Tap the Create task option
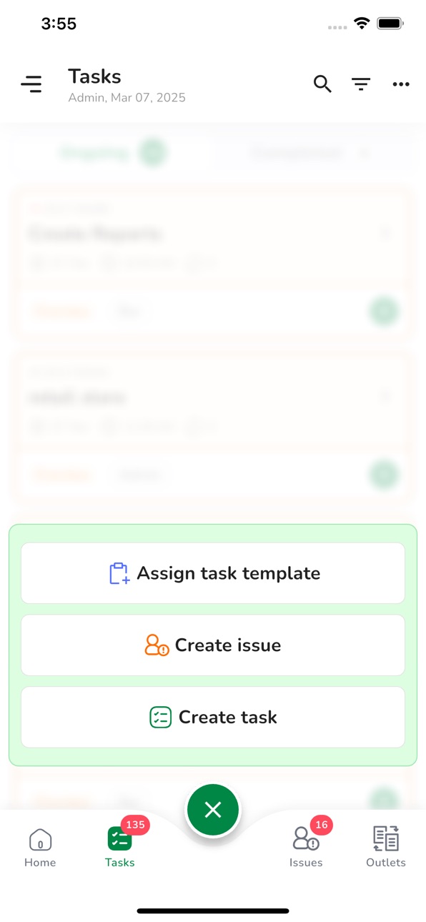The image size is (426, 922). (213, 717)
